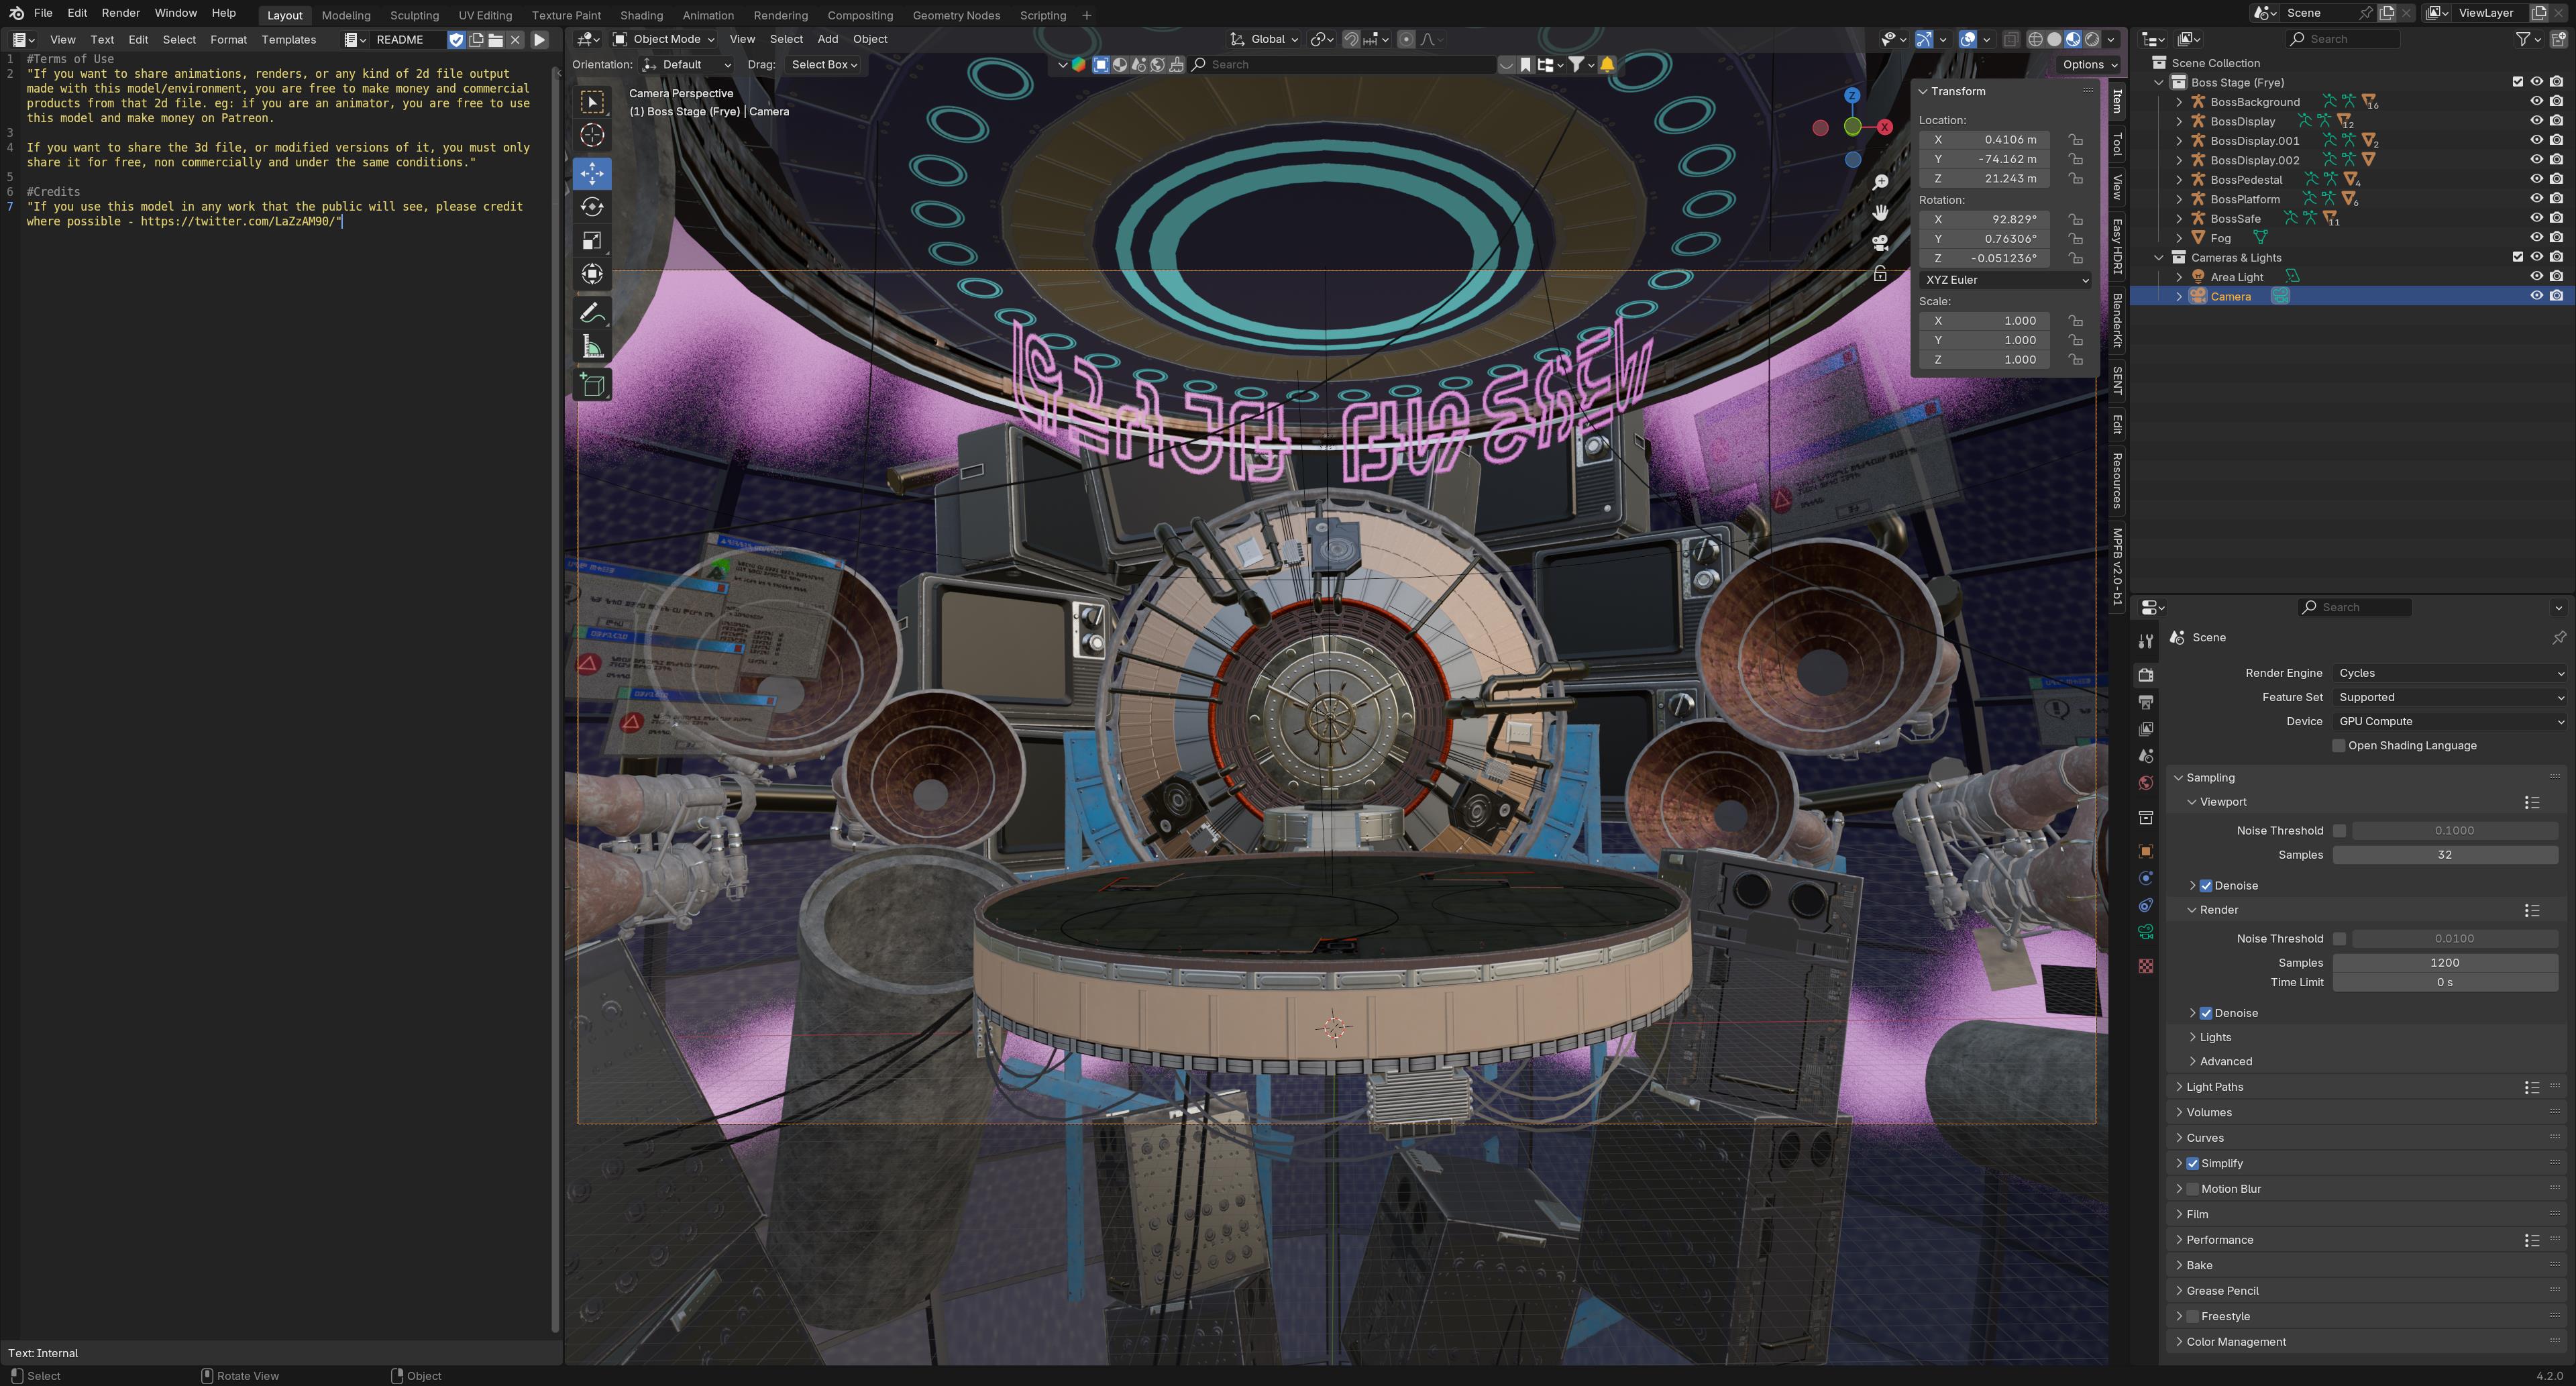Viewport: 2576px width, 1386px height.
Task: Open the Texture properties tab icon
Action: (x=2145, y=966)
